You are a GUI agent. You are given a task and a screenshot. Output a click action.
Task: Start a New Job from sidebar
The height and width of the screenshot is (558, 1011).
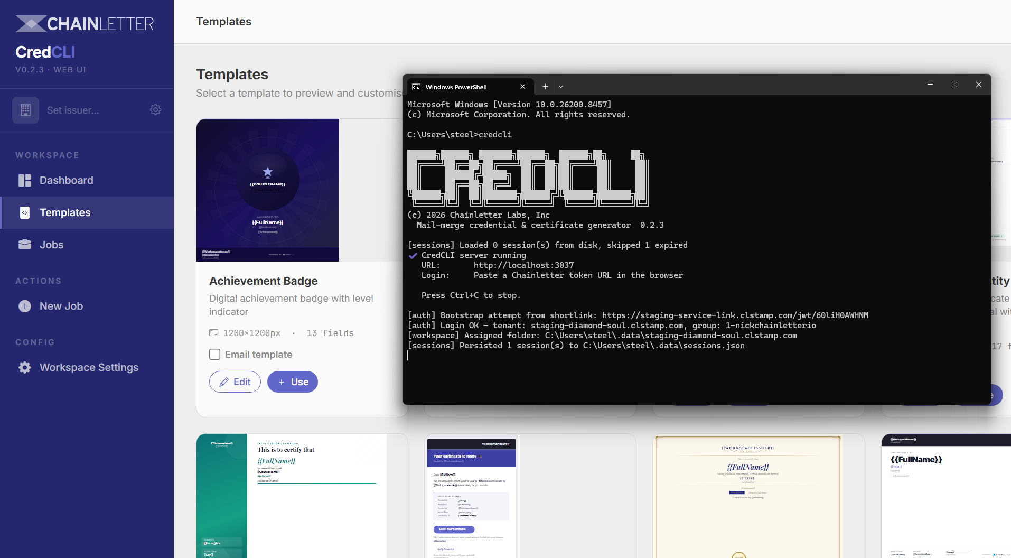click(x=87, y=306)
